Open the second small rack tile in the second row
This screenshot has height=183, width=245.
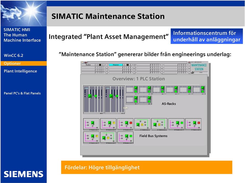tap(145, 100)
